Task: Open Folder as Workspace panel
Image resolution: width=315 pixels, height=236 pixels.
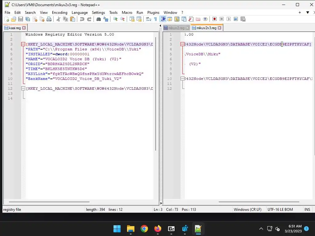Action: pyautogui.click(x=198, y=19)
